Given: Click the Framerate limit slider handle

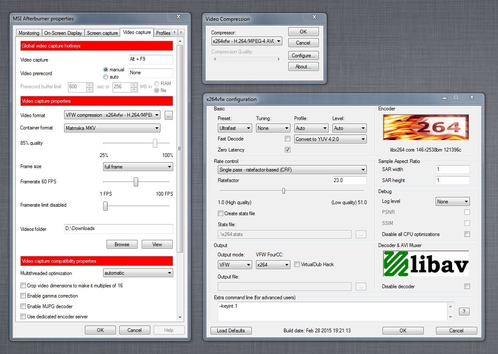Looking at the screenshot, I should coord(105,206).
